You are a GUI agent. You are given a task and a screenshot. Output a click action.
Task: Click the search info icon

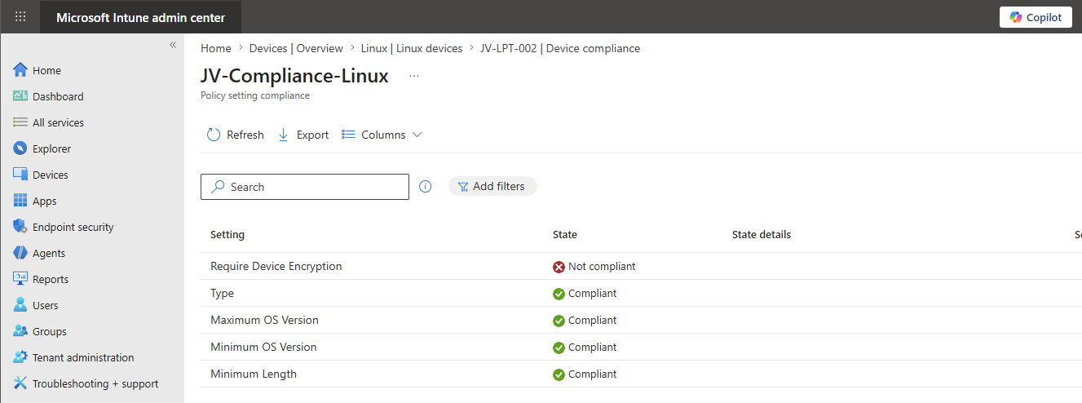pos(425,187)
